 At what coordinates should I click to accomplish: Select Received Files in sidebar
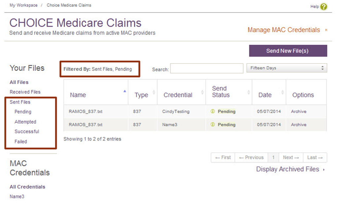25,92
